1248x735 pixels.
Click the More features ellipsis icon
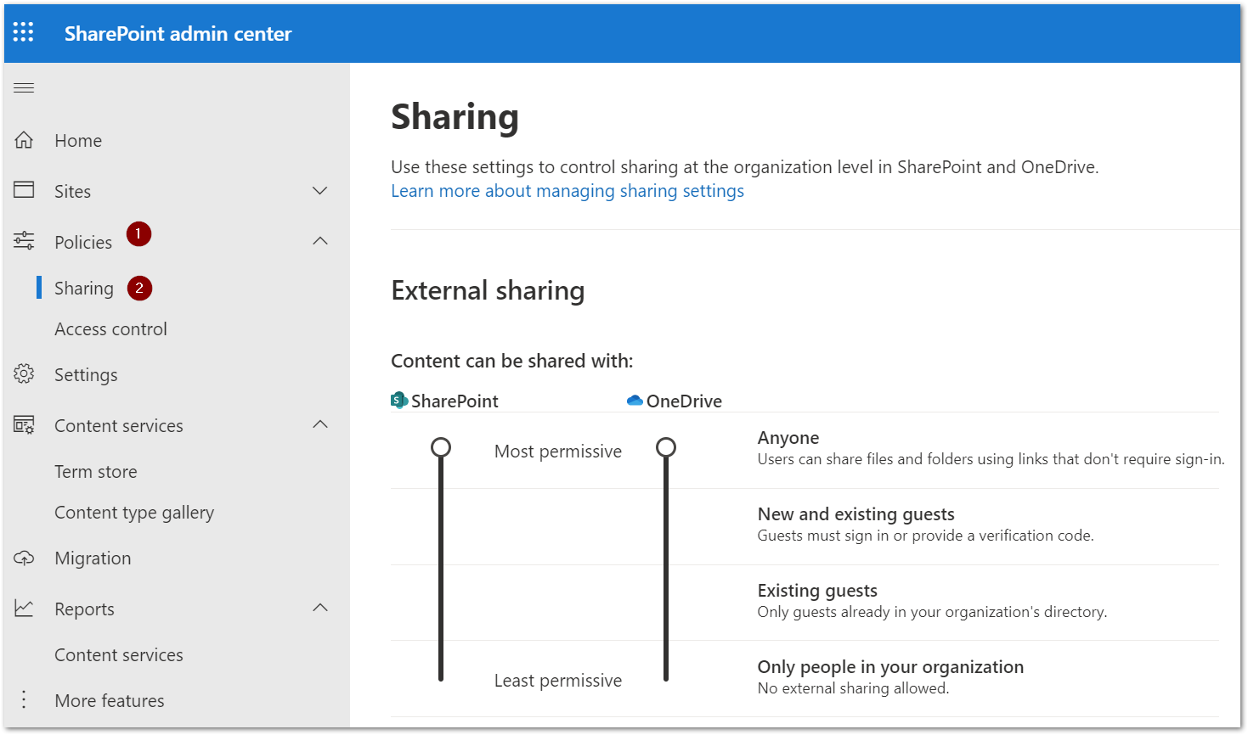(x=24, y=699)
